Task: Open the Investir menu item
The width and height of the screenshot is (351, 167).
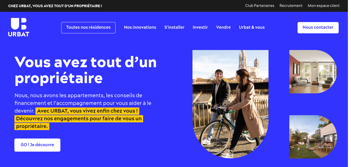Action: (x=200, y=27)
